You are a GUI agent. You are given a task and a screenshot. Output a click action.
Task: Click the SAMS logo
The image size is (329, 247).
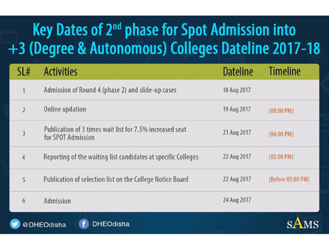(x=300, y=224)
